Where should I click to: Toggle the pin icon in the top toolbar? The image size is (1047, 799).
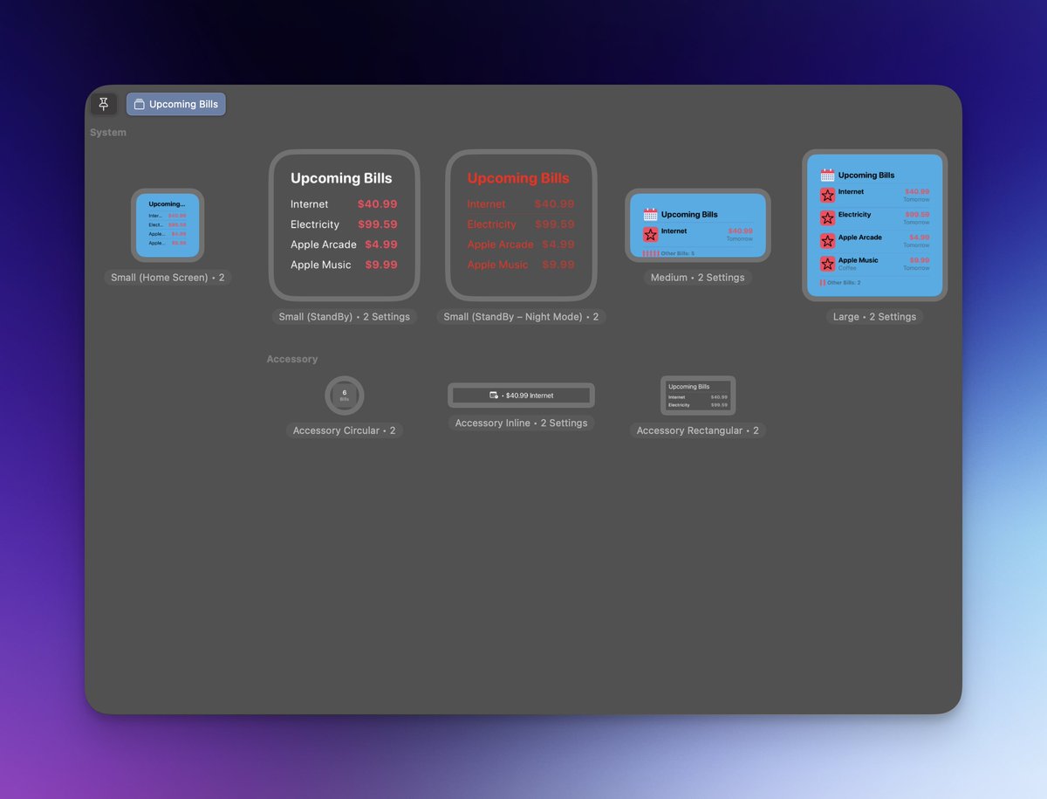[103, 104]
